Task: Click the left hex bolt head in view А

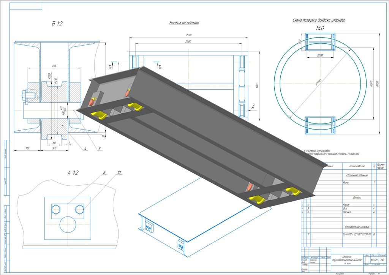Action: pyautogui.click(x=55, y=210)
